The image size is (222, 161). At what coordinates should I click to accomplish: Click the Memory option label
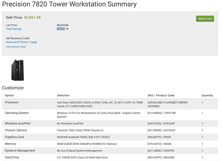click(x=10, y=144)
